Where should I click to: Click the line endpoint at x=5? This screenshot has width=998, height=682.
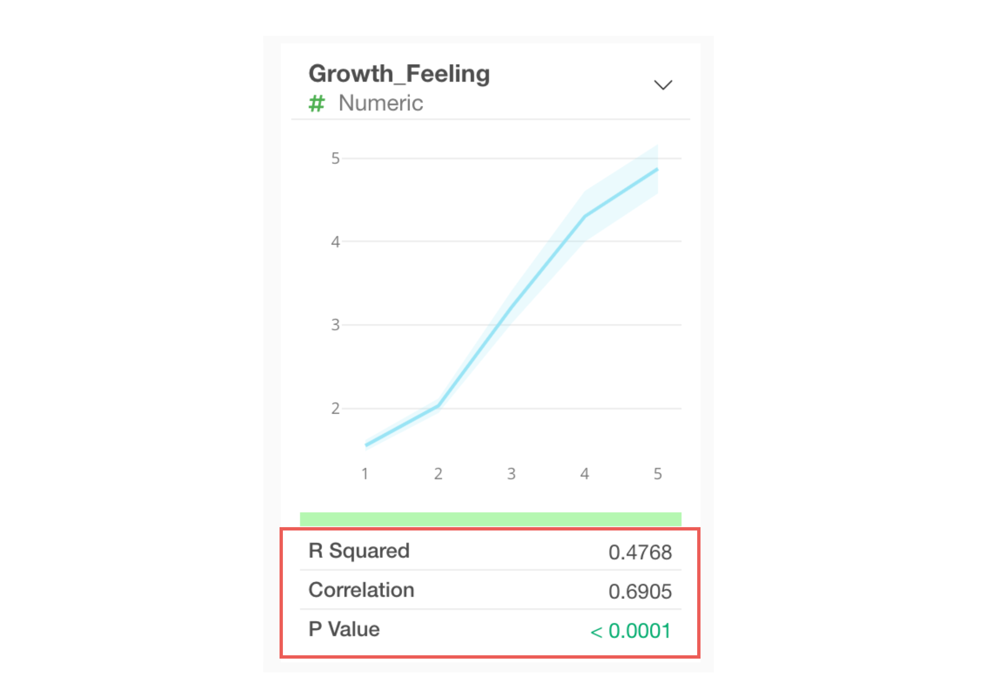tap(657, 169)
